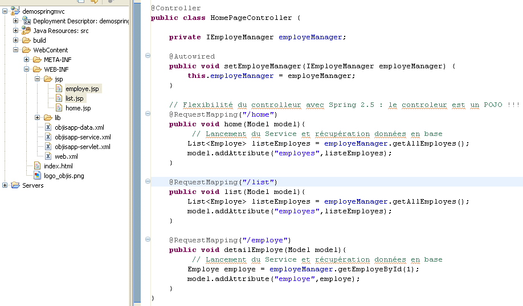Click the list.jsp file icon
The image size is (523, 306).
[x=59, y=98]
